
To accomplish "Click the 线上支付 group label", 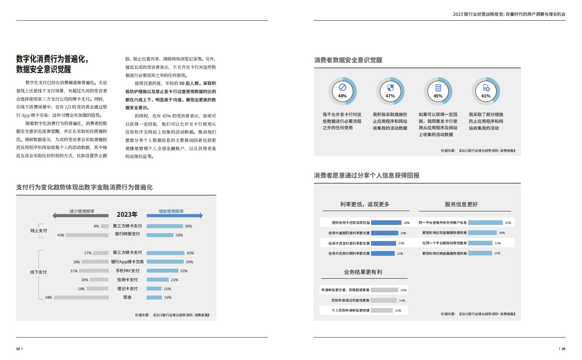I will [x=39, y=231].
